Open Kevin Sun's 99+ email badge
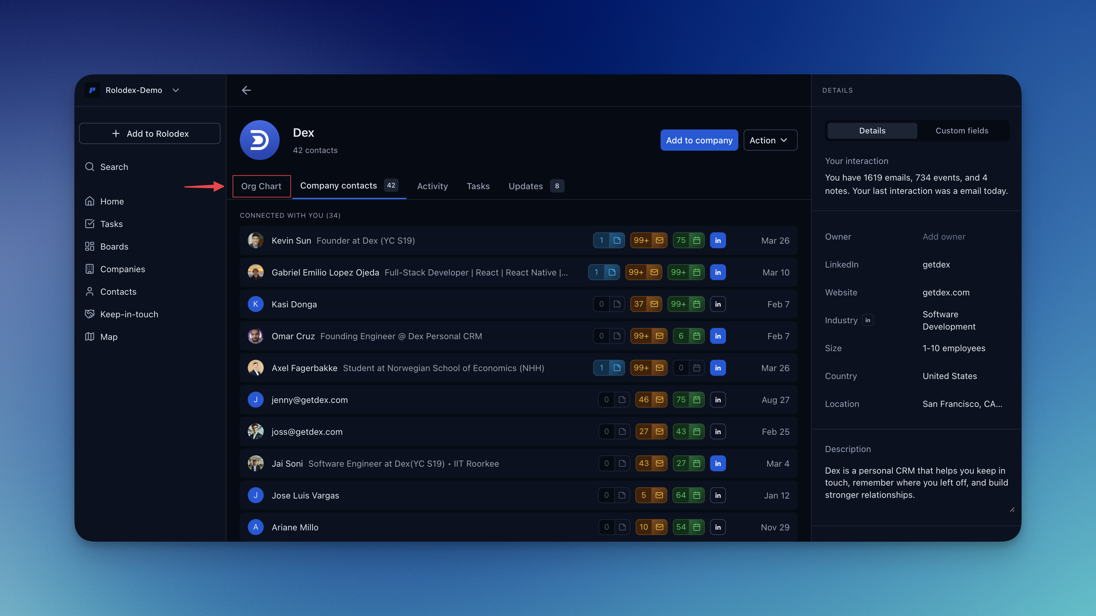The image size is (1096, 616). coord(648,241)
